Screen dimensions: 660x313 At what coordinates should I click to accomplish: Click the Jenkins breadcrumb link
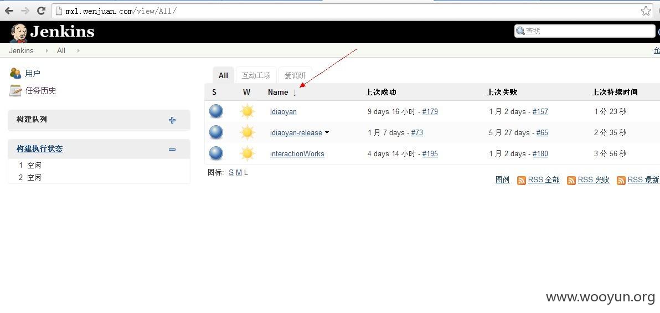[22, 50]
